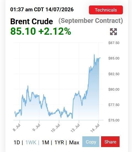132x152 pixels.
Task: Select the 1WK time range
Action: [x=31, y=142]
